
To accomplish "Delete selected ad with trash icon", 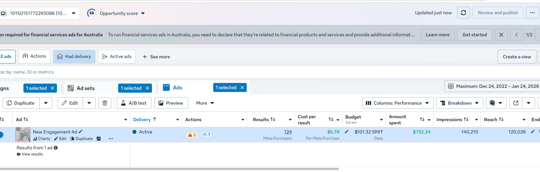I will click(x=105, y=103).
